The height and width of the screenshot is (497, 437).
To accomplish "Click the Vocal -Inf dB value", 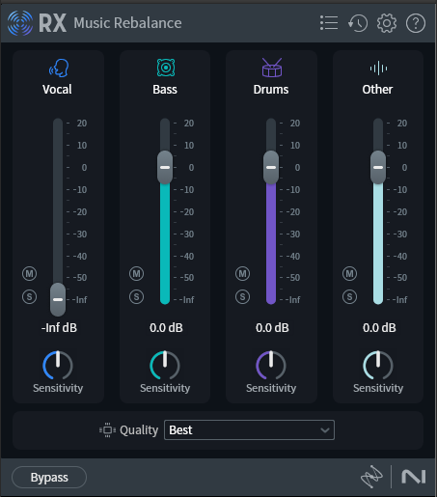I will 59,328.
